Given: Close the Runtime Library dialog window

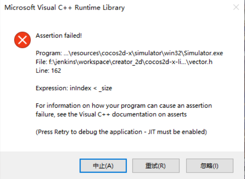Looking at the screenshot, I should point(236,8).
